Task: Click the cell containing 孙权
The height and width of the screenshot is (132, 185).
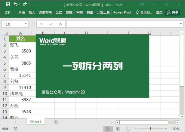Action: pos(21,106)
